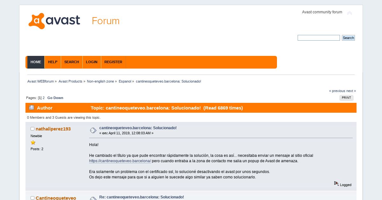Open the LOGIN menu item
The height and width of the screenshot is (200, 382).
pyautogui.click(x=92, y=62)
